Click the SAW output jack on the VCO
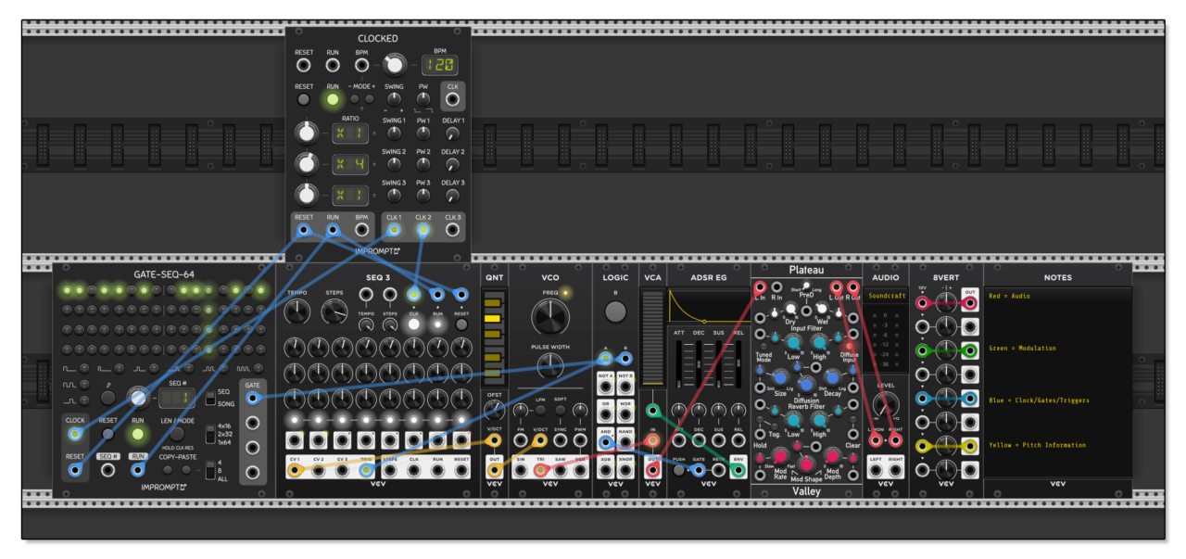The image size is (1186, 559). tap(561, 470)
